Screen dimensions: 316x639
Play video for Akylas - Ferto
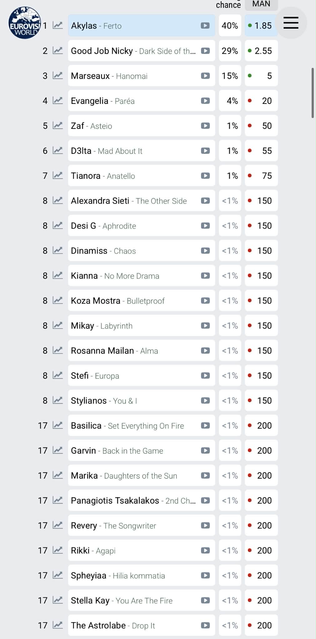tap(205, 26)
